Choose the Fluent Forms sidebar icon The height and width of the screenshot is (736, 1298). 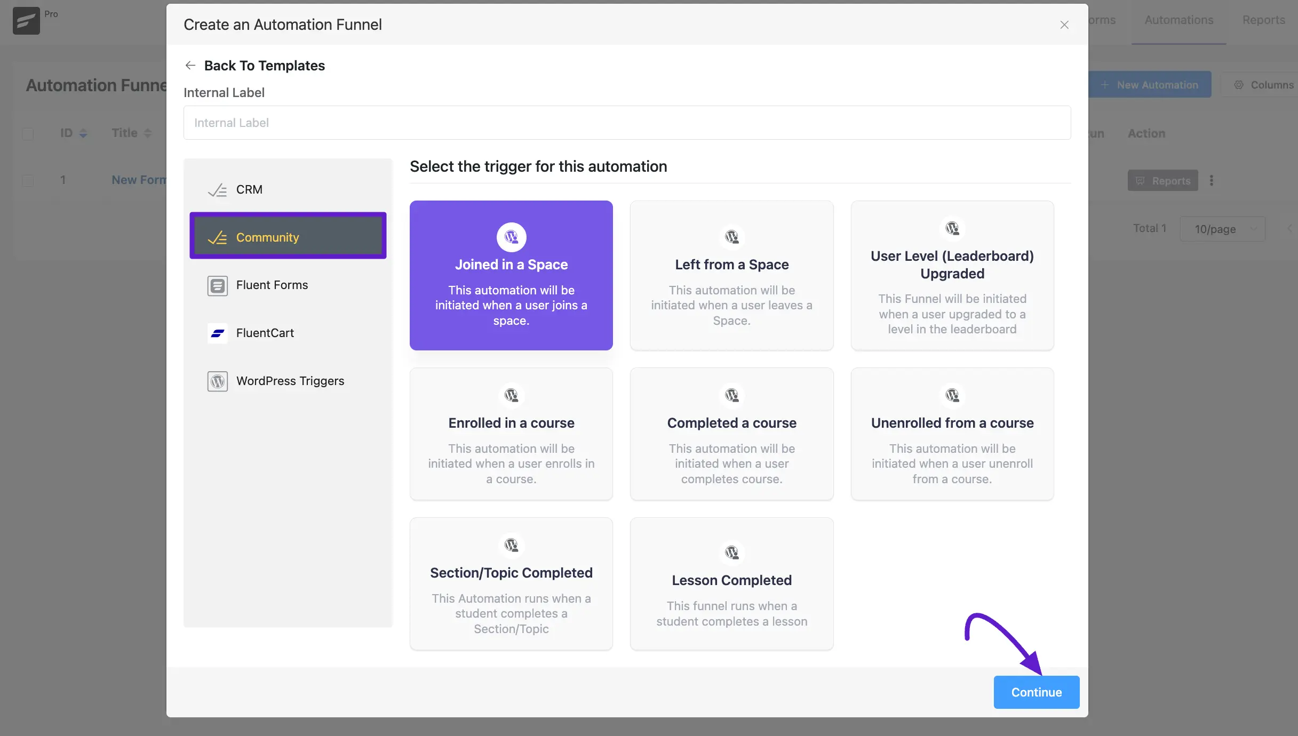(217, 285)
